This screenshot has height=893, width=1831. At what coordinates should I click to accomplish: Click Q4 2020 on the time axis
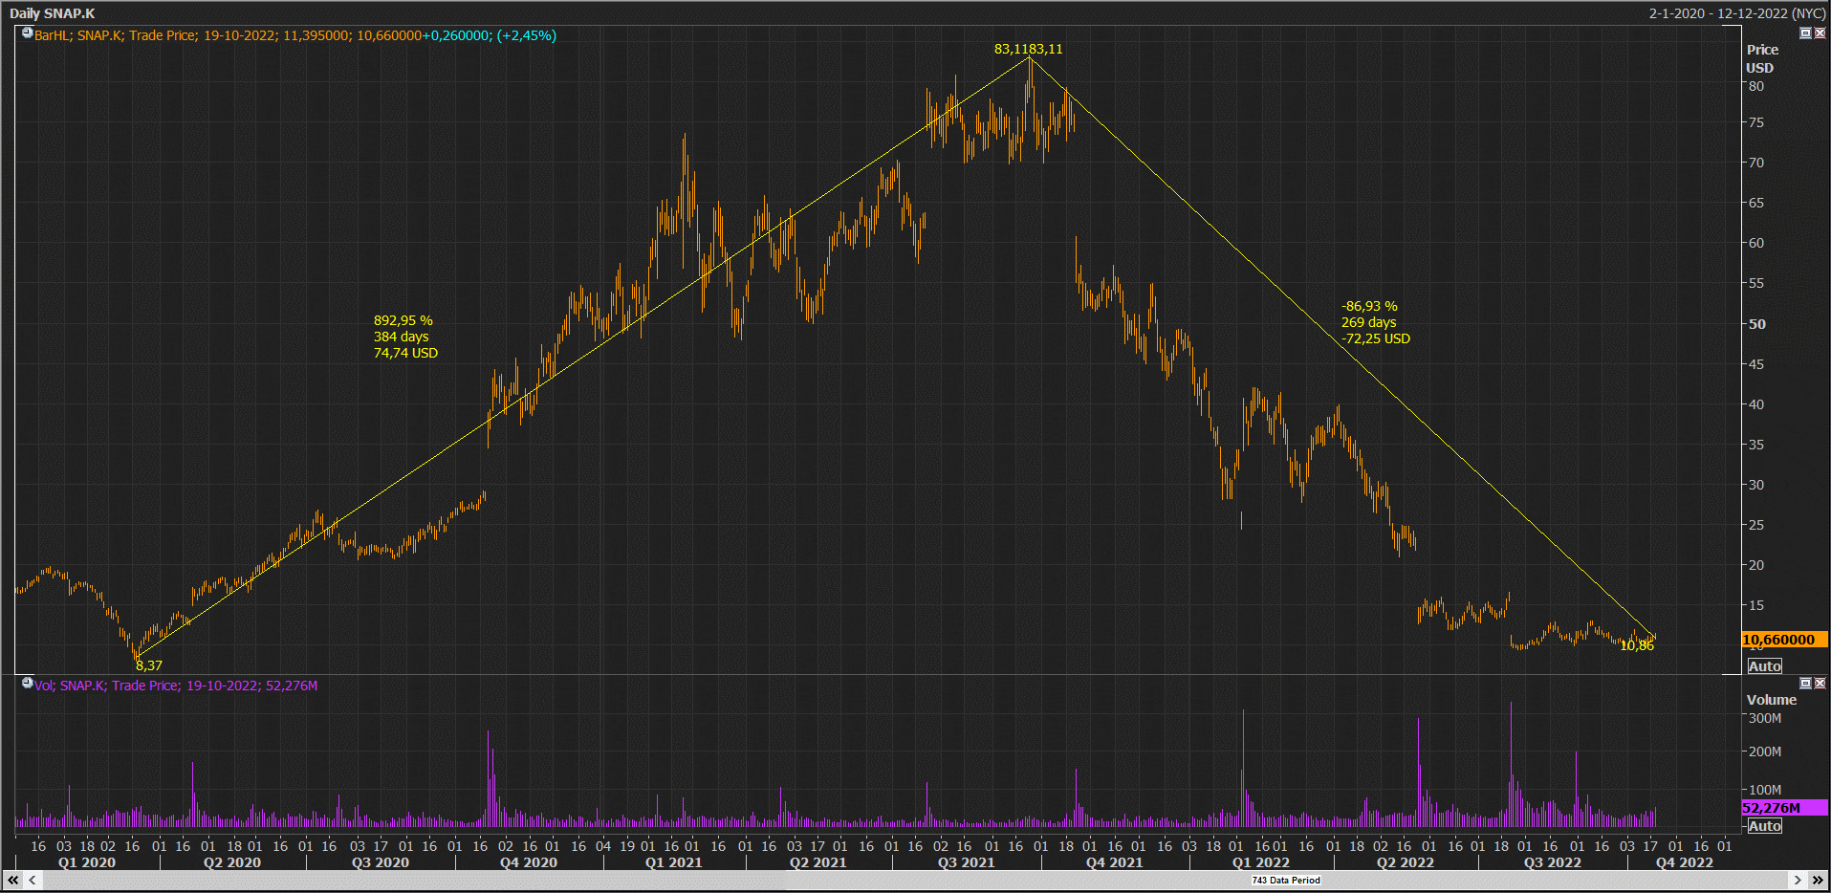pos(529,862)
